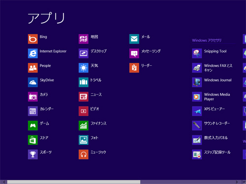Open the リーダー reader icon
The width and height of the screenshot is (246, 184).
pos(134,68)
